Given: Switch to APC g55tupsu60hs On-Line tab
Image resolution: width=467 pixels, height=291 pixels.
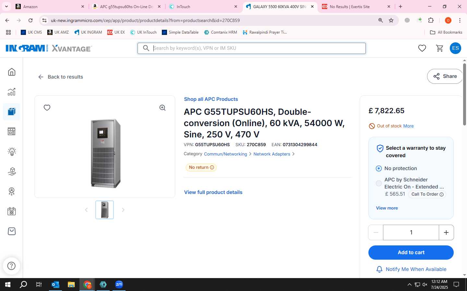Looking at the screenshot, I should 126,6.
